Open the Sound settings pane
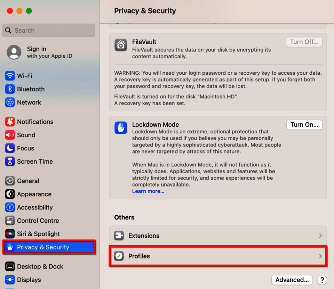This screenshot has height=289, width=334. click(26, 135)
